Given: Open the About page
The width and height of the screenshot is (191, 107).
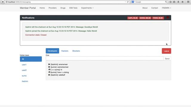Looking at the screenshot, I should click(145, 8).
